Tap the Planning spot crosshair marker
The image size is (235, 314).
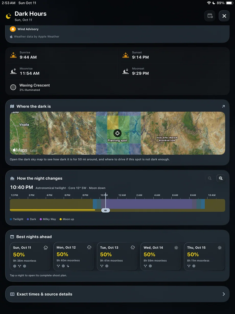point(117,133)
